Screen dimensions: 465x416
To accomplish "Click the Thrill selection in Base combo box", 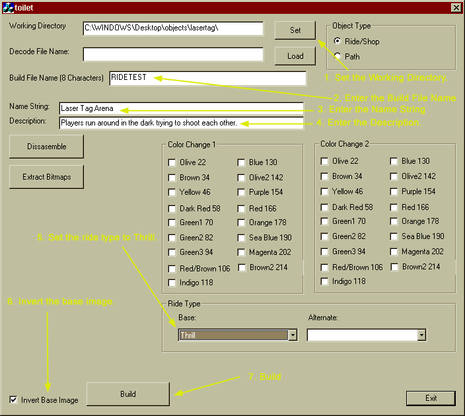I will (234, 335).
